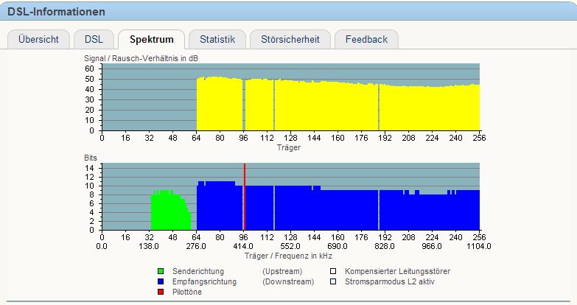Image resolution: width=577 pixels, height=305 pixels.
Task: Click the 'Träger / Frequenz in kHz' axis label
Action: click(x=289, y=256)
